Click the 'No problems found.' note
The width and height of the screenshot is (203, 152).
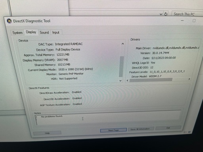tap(52, 116)
